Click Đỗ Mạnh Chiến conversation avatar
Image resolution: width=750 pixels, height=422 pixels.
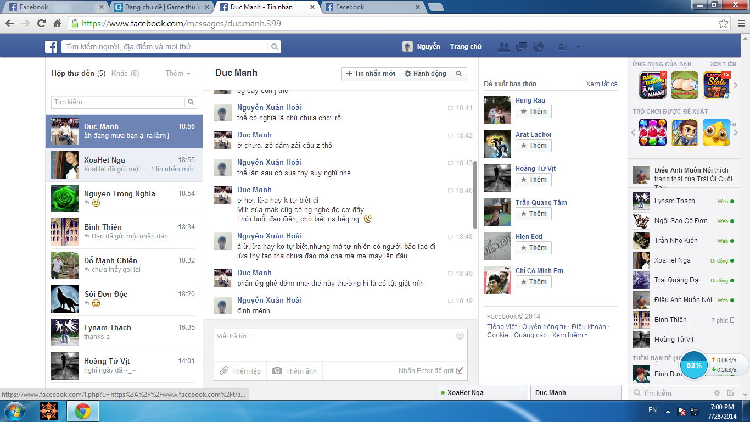click(65, 265)
